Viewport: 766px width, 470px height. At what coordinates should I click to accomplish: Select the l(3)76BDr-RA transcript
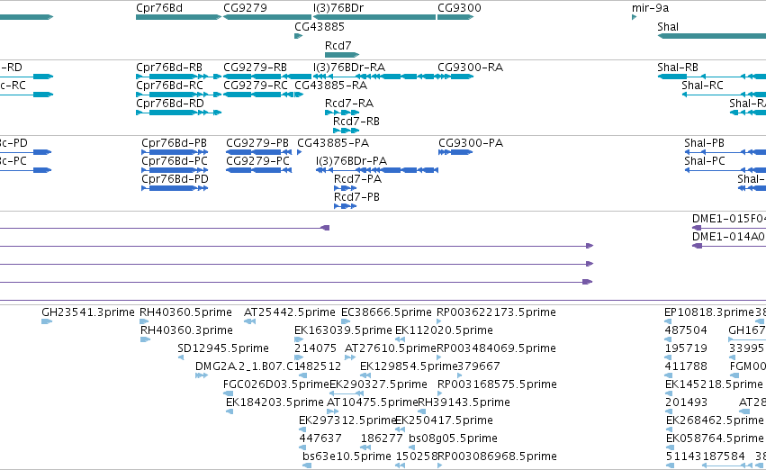coord(374,77)
